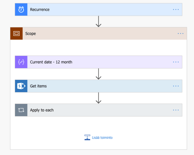Open the ellipsis menu for Current date - 12 month

(x=176, y=62)
